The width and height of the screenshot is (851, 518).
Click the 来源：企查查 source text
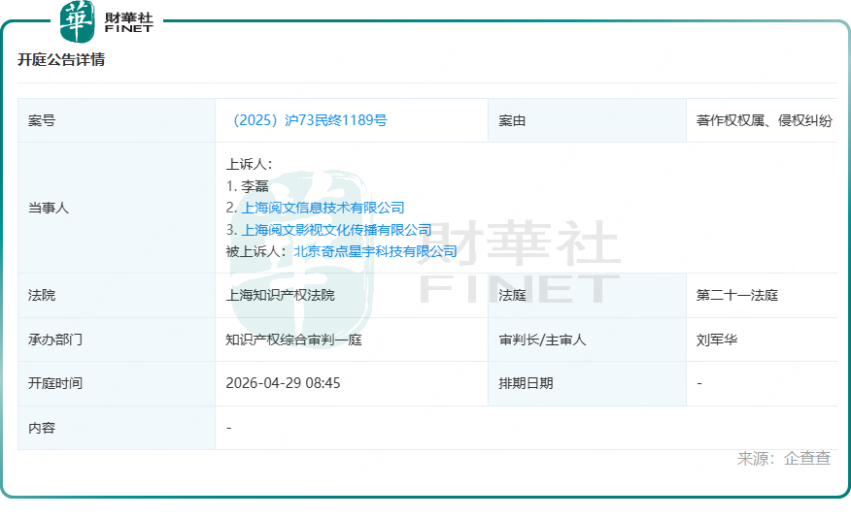pos(784,459)
